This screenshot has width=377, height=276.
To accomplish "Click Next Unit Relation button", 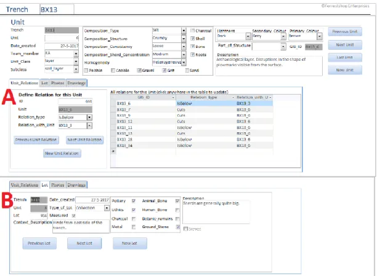I will (x=84, y=140).
